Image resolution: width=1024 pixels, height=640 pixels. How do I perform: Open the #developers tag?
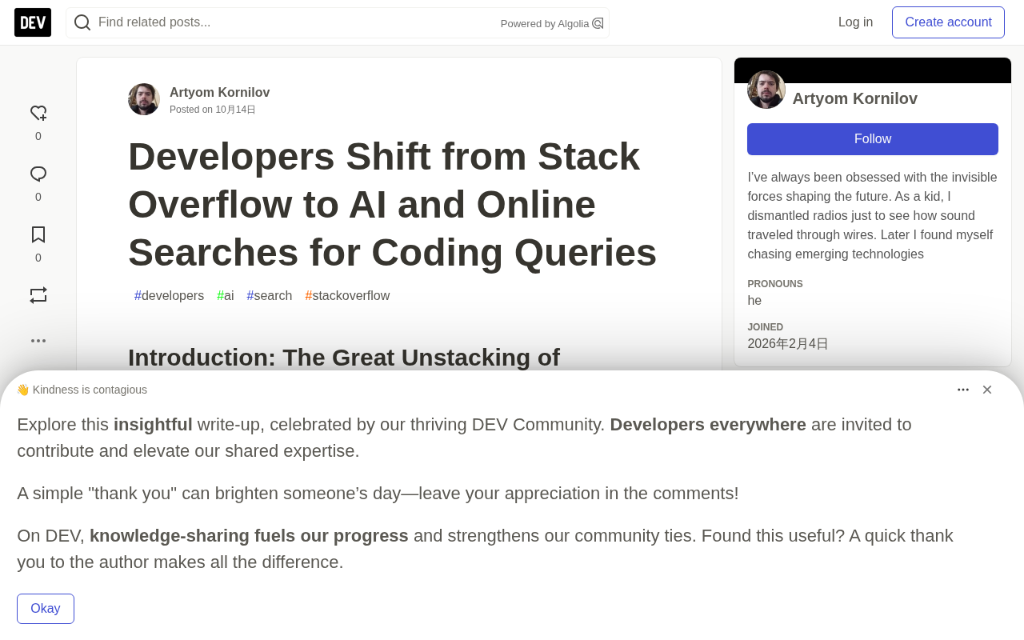pos(169,296)
